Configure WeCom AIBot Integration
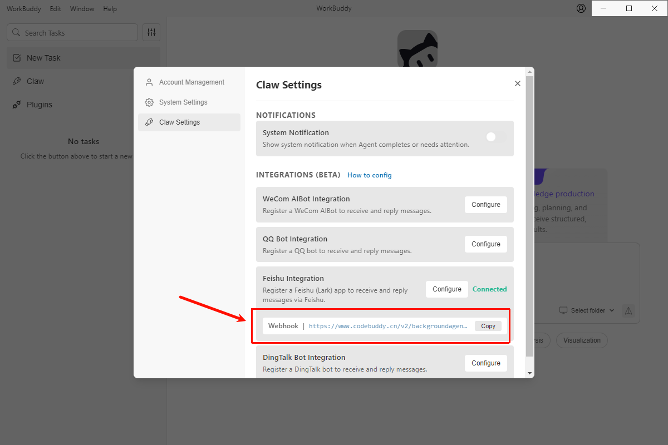Image resolution: width=668 pixels, height=445 pixels. click(x=486, y=205)
